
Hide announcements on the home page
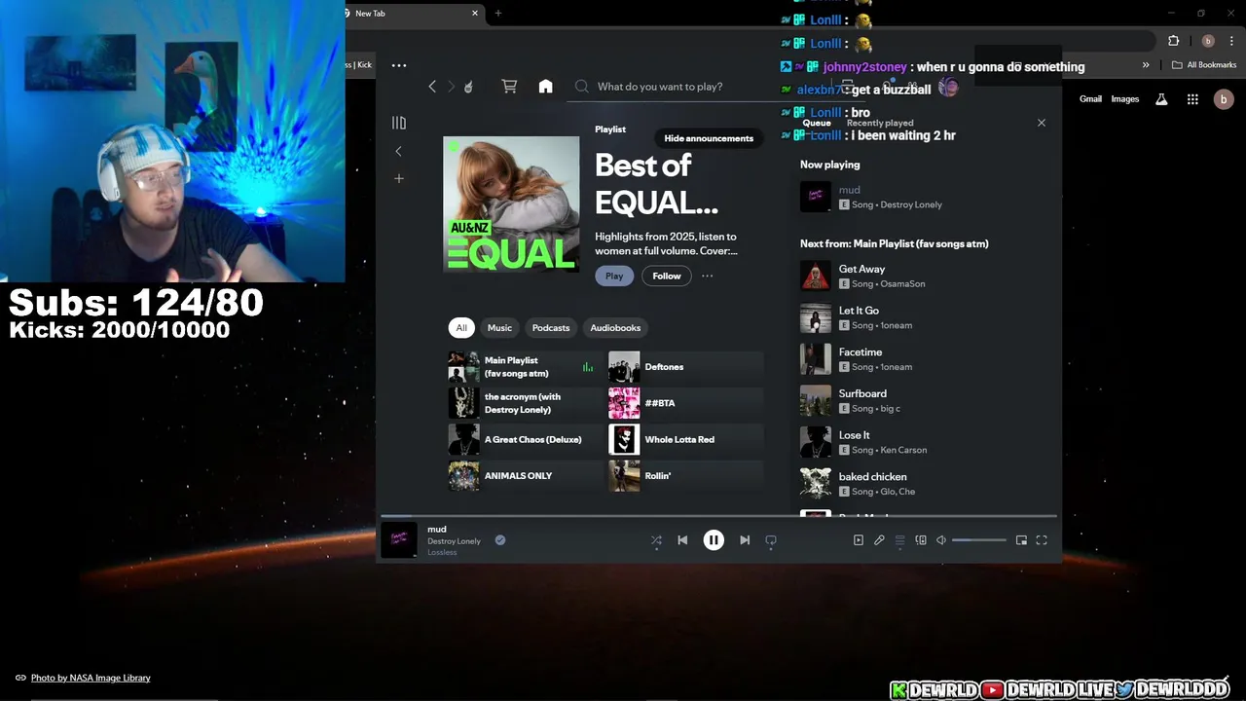point(709,138)
